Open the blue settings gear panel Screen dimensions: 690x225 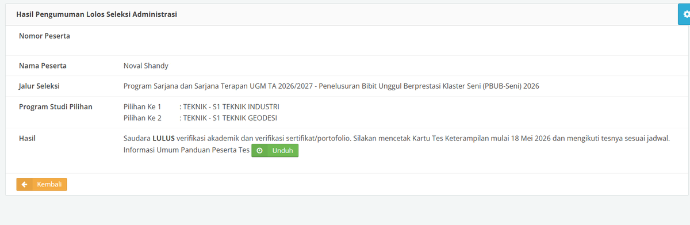pos(684,14)
